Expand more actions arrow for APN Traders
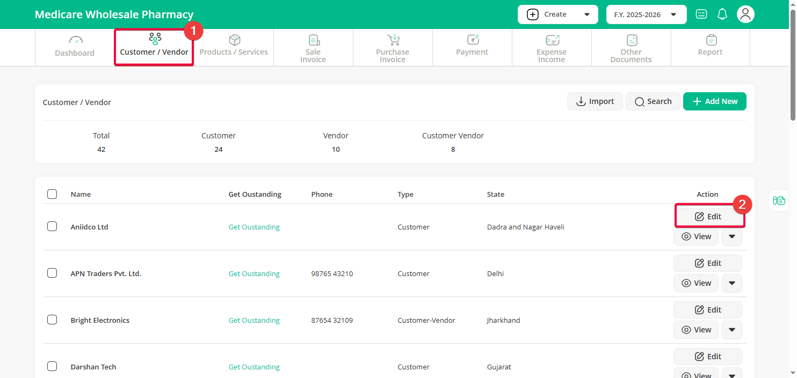The width and height of the screenshot is (797, 378). [x=732, y=283]
